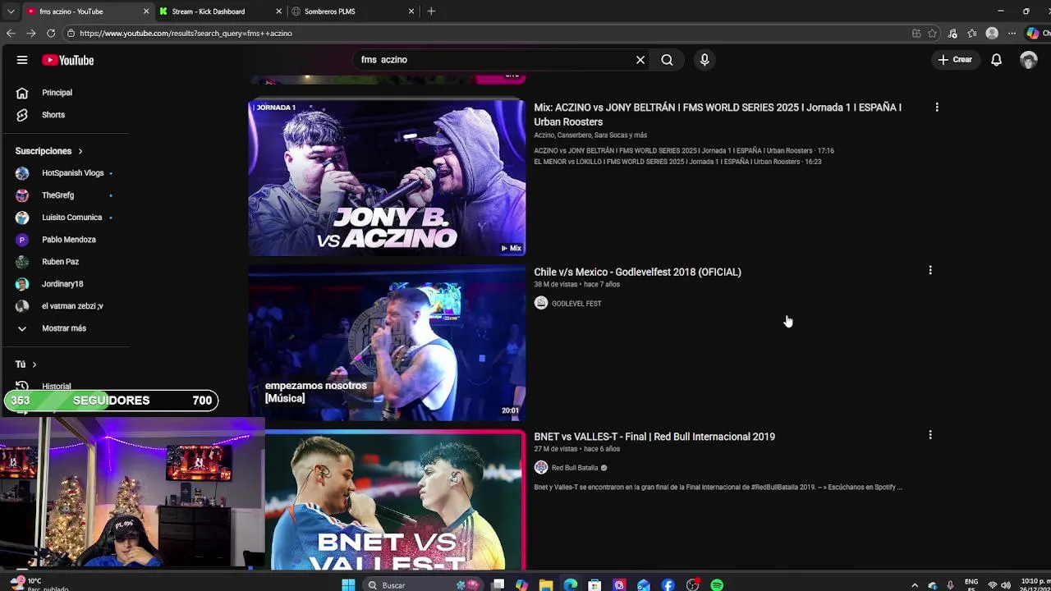The width and height of the screenshot is (1051, 591).
Task: Open options menu for the Aczino Mix result
Action: 937,107
